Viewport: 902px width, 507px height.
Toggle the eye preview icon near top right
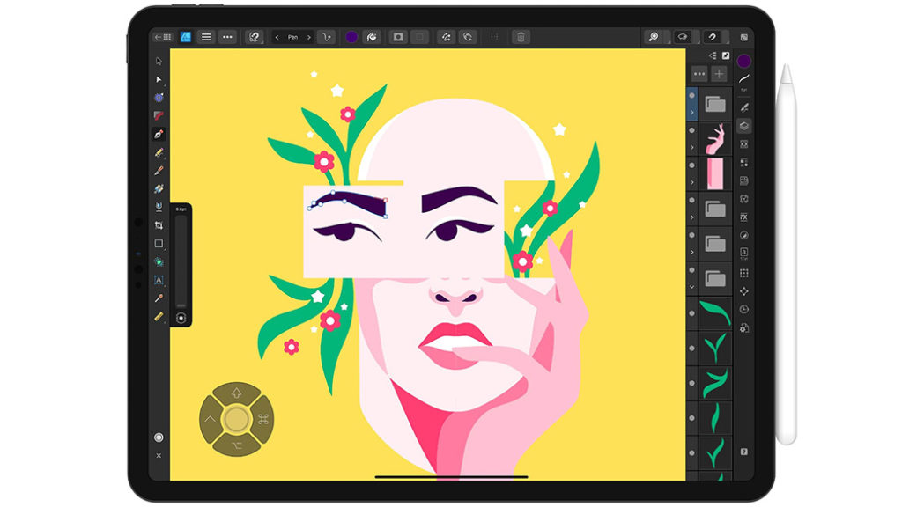(x=684, y=37)
